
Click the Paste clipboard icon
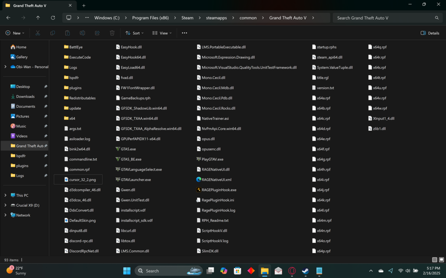[x=67, y=33]
